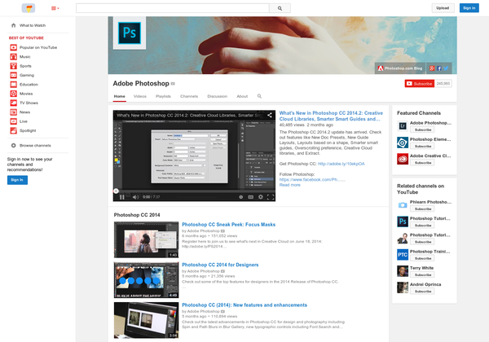This screenshot has width=489, height=342.
Task: Open the guide menu dropdown
Action: [x=55, y=8]
